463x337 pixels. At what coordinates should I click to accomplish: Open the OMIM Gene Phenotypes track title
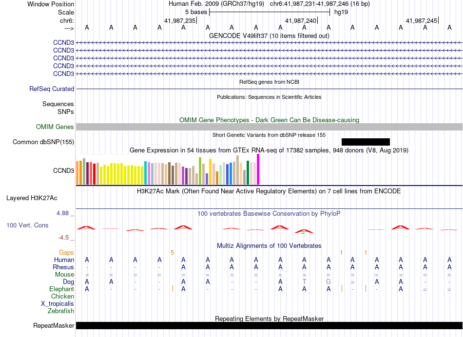[269, 120]
